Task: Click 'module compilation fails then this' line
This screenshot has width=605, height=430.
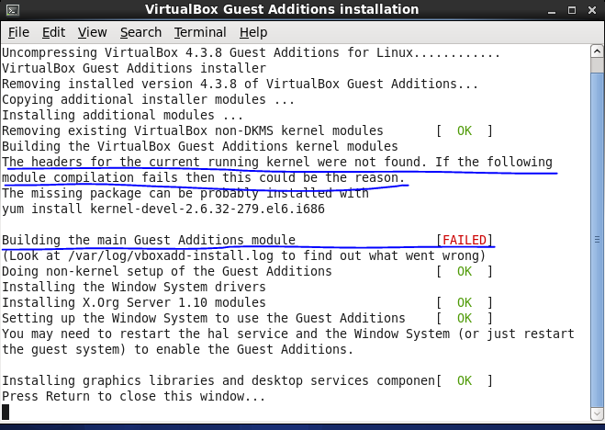Action: (203, 177)
